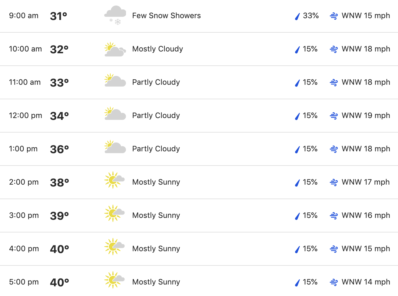Click the 36° temperature at 1:00 pm
398x296 pixels.
point(59,149)
